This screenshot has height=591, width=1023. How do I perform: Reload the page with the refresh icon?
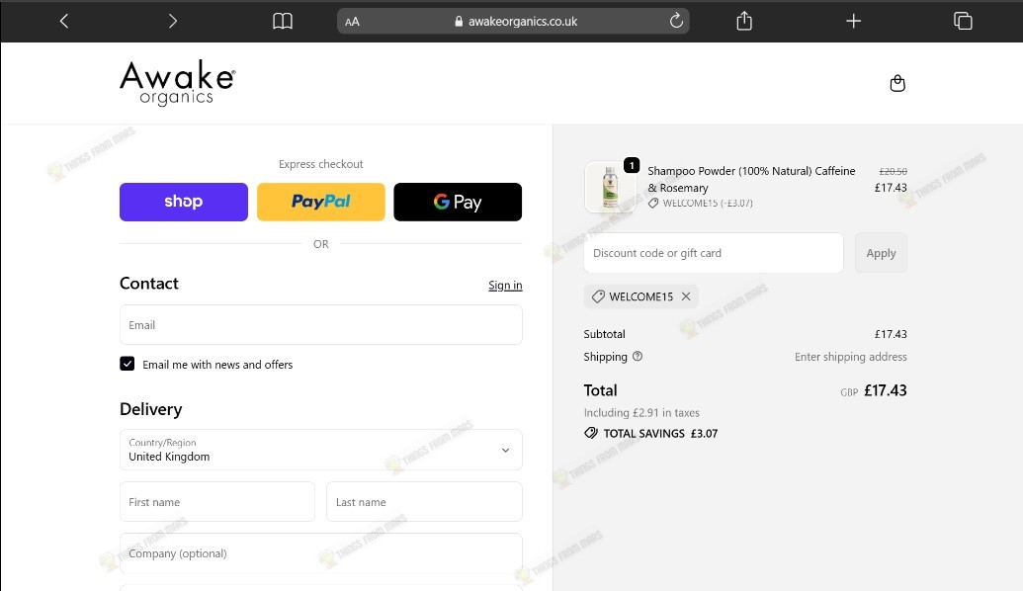coord(676,21)
